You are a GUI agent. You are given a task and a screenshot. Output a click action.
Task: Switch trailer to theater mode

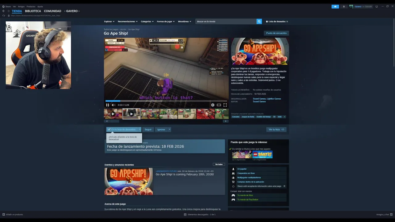click(219, 105)
